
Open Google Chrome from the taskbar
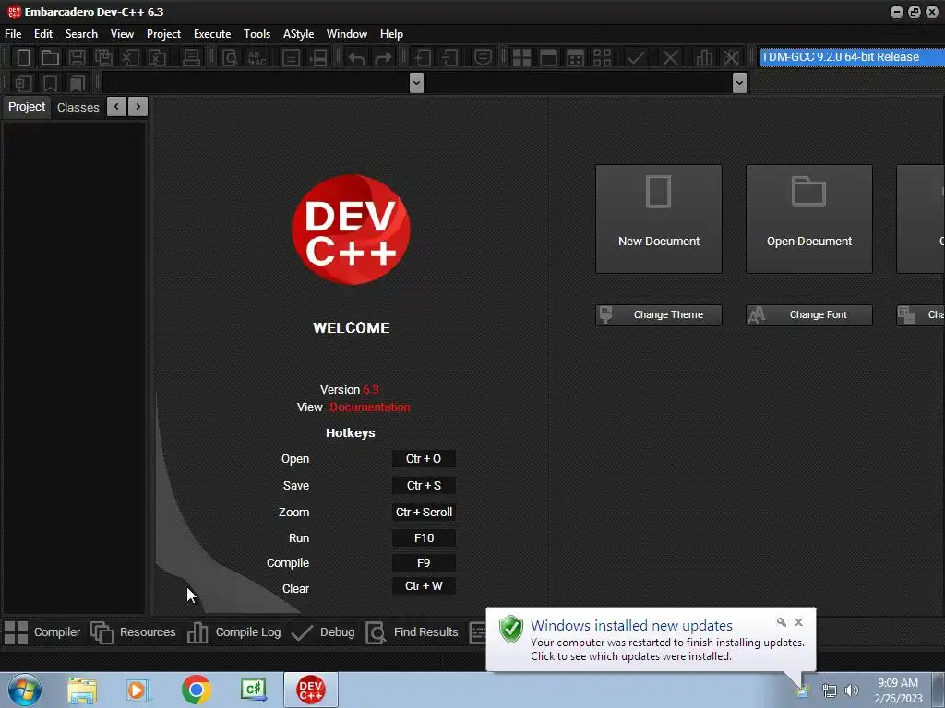click(196, 690)
